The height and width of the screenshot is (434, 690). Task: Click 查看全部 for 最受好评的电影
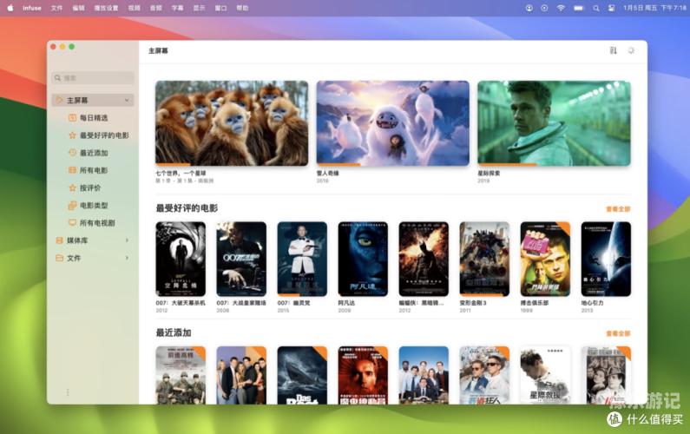[x=618, y=209]
